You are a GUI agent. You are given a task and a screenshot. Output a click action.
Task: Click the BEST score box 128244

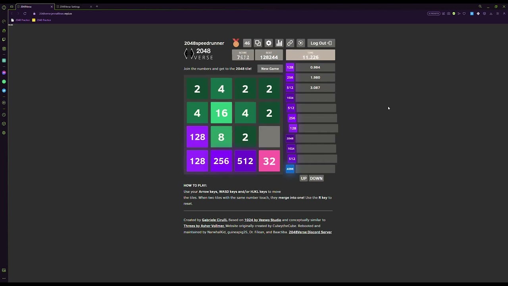click(x=269, y=55)
